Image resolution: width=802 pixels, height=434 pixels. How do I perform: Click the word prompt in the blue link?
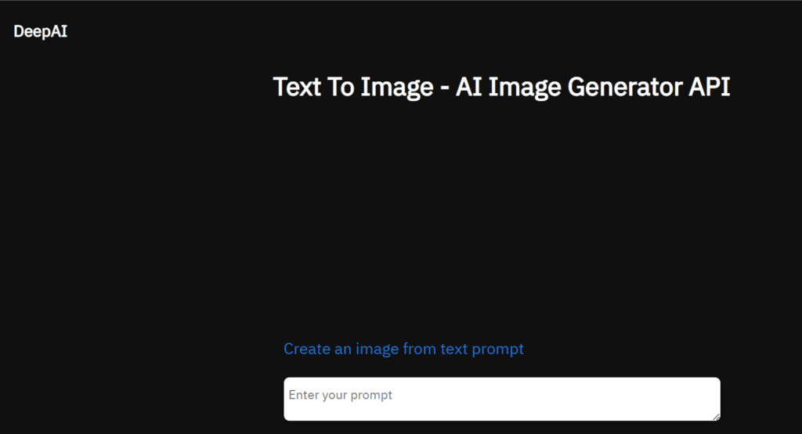point(497,350)
